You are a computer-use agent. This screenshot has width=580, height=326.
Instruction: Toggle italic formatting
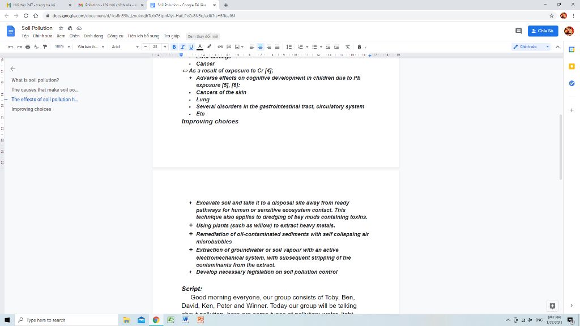183,47
